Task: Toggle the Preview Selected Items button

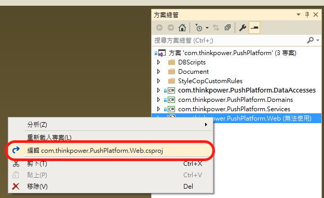Action: coord(254,28)
